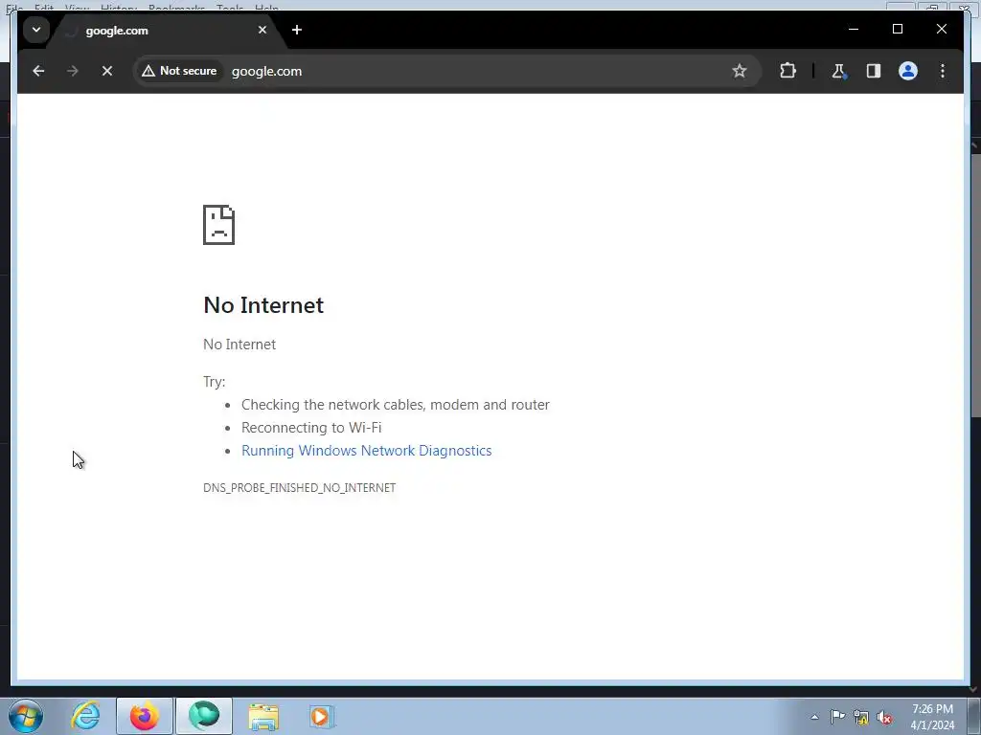Screen dimensions: 981x735
Task: Open the Action Center flag icon
Action: tap(837, 717)
